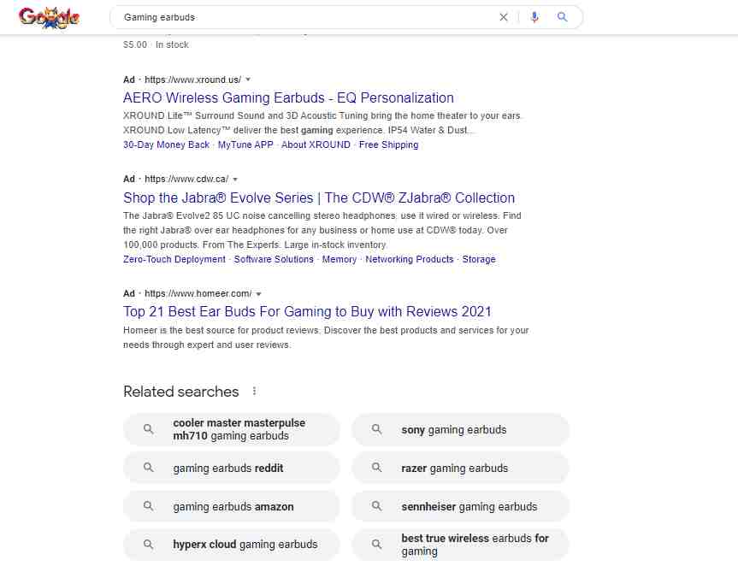Choose razer gaming earbuds suggestion

pos(460,468)
